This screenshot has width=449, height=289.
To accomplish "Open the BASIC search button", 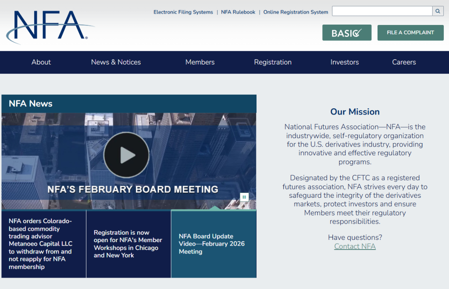I will [x=347, y=32].
